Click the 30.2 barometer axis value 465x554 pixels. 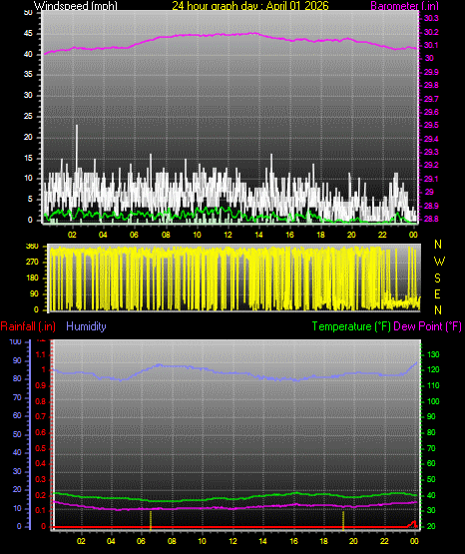point(431,32)
